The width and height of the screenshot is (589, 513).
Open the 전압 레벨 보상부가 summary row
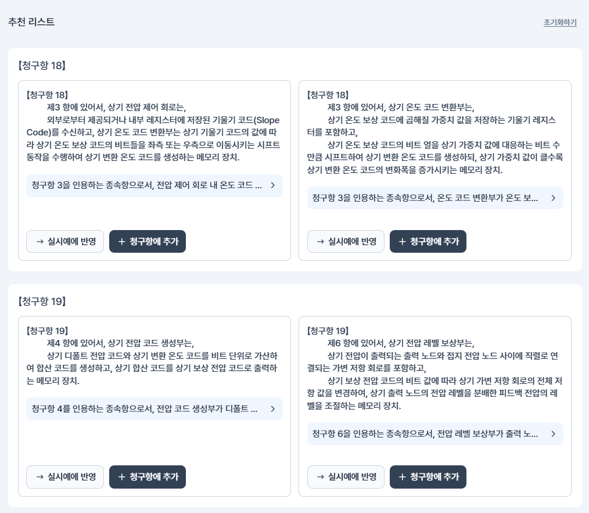(434, 434)
